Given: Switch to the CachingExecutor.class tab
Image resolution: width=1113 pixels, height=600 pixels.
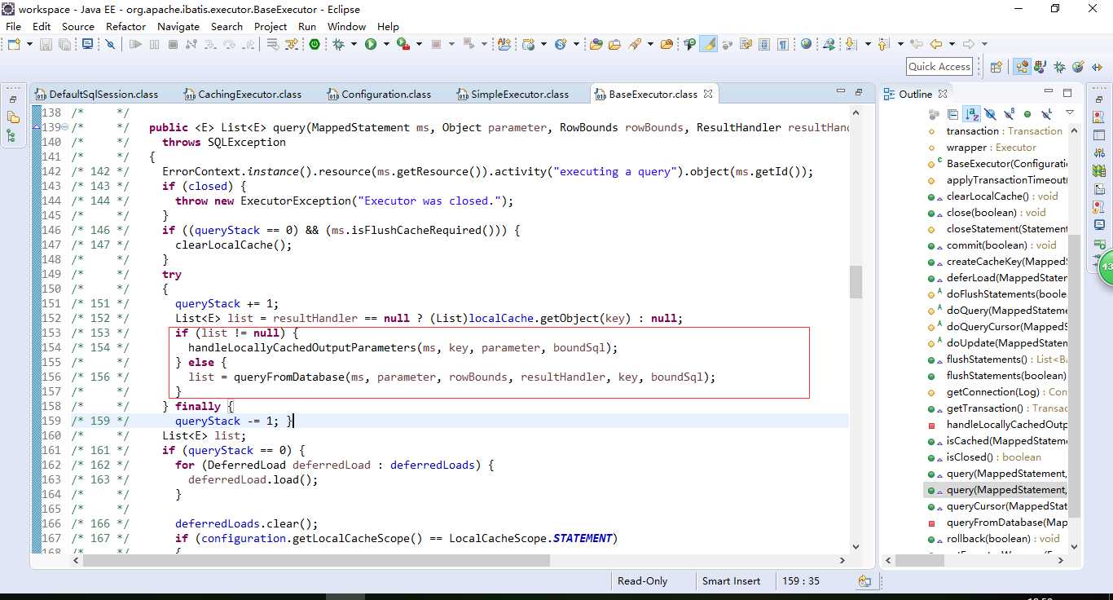Looking at the screenshot, I should point(243,94).
